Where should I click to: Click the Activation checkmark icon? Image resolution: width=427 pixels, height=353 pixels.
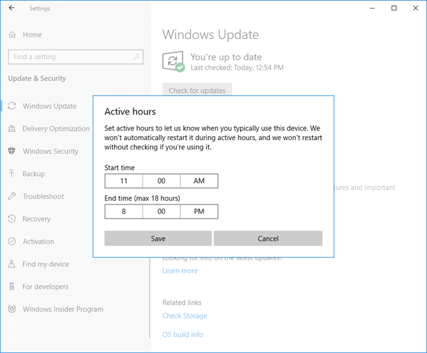12,241
